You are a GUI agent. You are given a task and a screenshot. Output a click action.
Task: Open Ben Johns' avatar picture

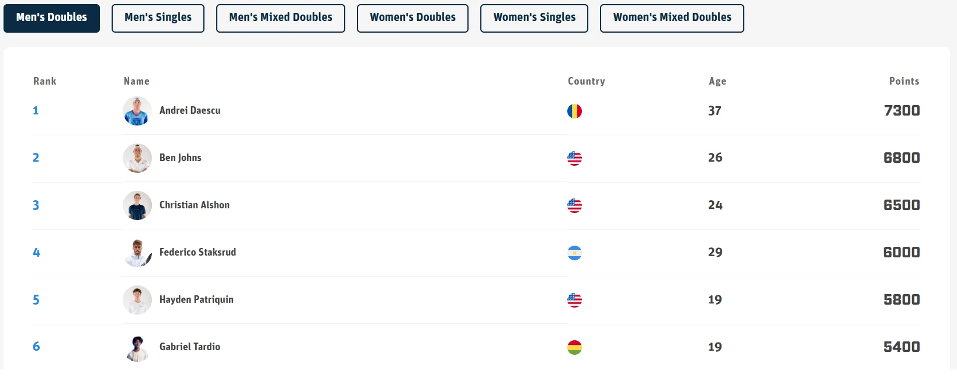(137, 158)
